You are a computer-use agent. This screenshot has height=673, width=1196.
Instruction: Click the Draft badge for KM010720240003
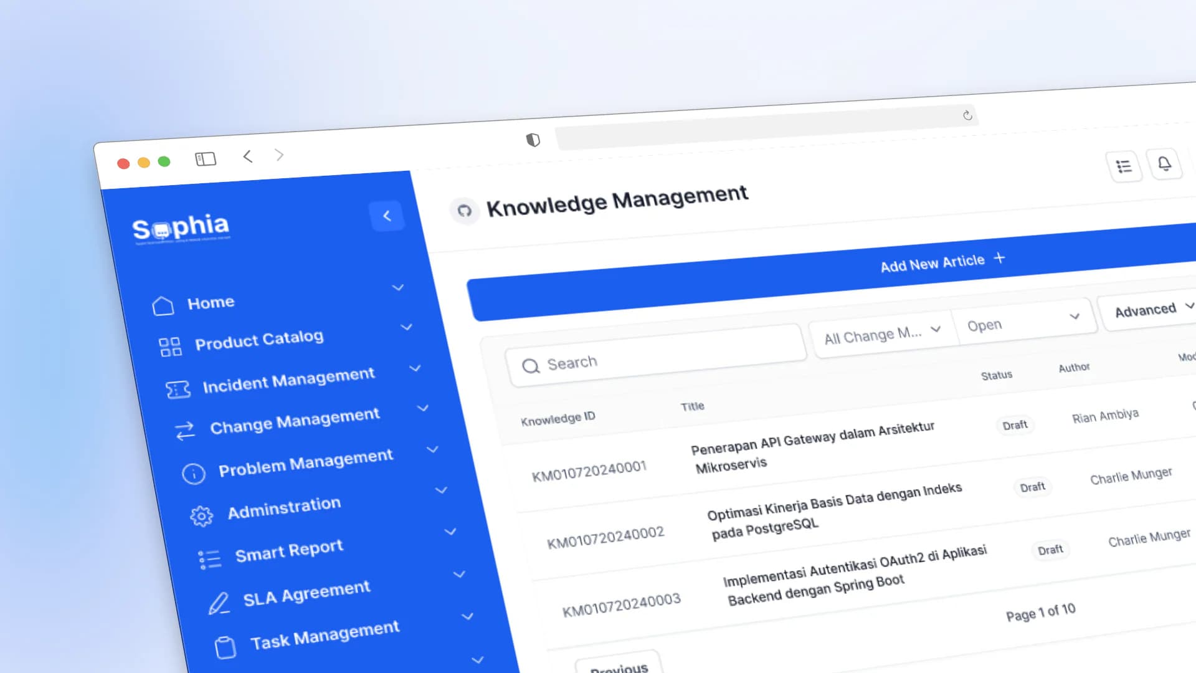[1050, 550]
